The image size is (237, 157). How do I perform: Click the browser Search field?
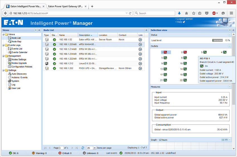click(154, 13)
